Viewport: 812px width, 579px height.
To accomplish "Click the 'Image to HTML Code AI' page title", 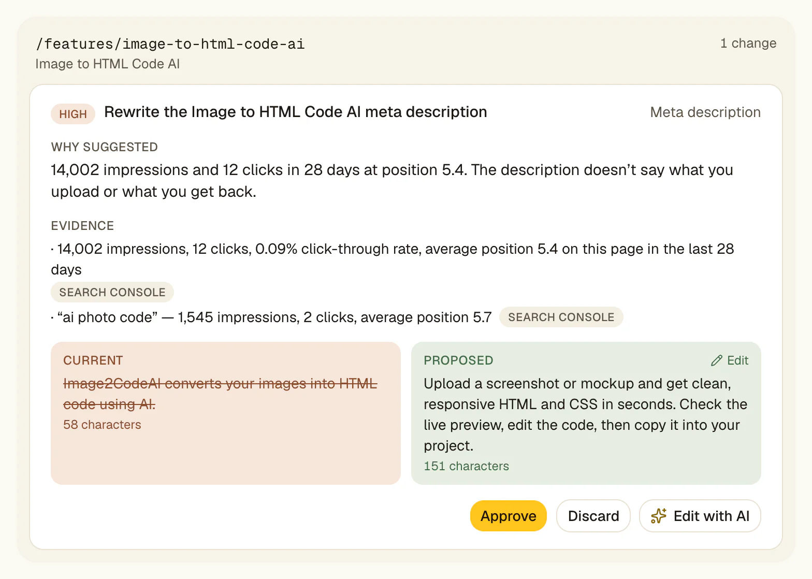I will pos(107,64).
